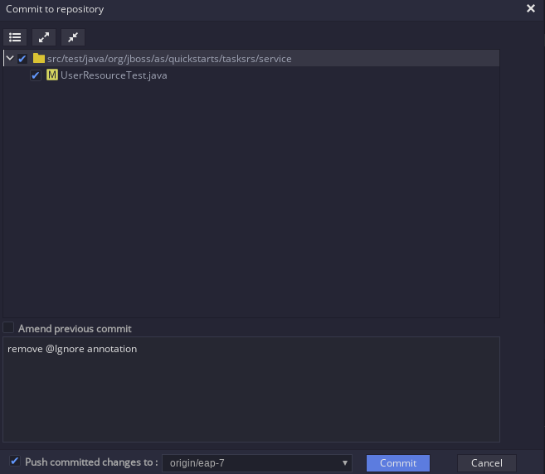Uncheck the src/test/java service folder checkbox

tap(22, 58)
